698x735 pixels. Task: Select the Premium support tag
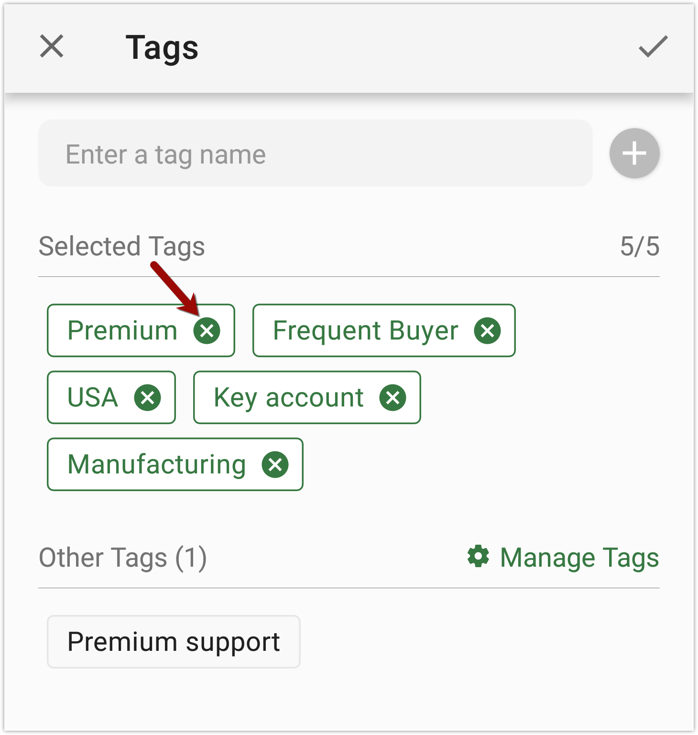point(174,642)
